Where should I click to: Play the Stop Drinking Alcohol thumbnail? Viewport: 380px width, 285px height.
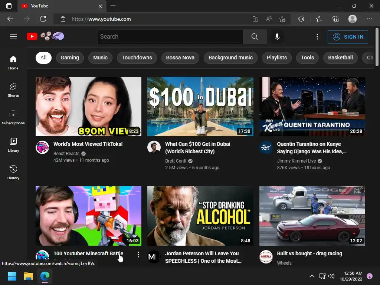tap(200, 216)
